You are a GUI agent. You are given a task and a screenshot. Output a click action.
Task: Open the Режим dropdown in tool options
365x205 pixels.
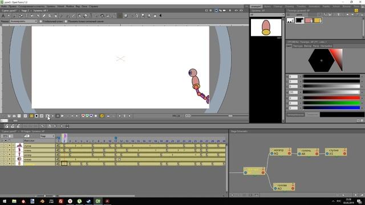click(x=23, y=21)
